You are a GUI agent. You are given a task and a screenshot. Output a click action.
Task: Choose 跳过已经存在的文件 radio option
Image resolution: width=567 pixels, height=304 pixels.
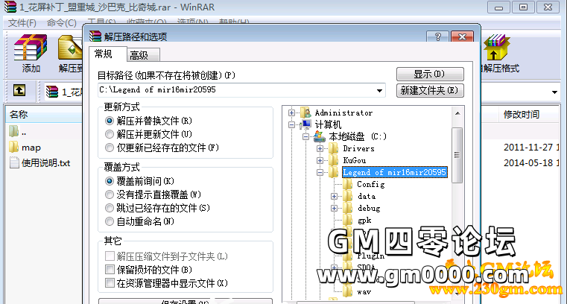[110, 208]
